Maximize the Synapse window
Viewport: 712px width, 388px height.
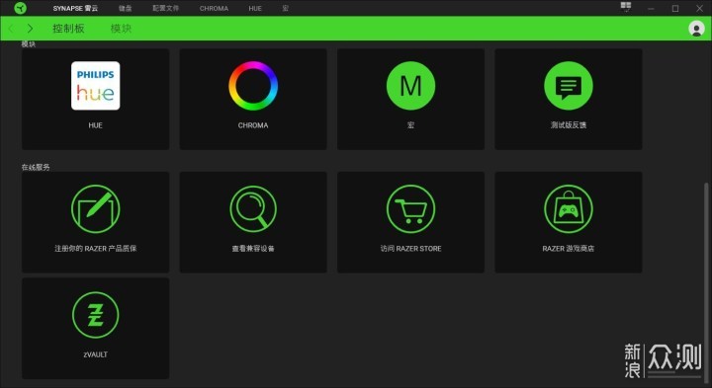(675, 8)
